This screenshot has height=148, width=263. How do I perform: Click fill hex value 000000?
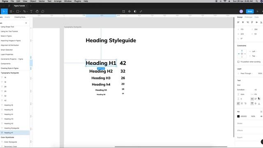(x=244, y=116)
